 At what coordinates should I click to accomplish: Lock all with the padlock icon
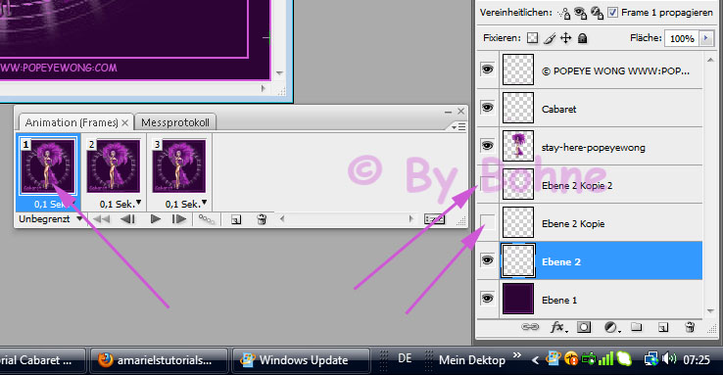click(582, 38)
